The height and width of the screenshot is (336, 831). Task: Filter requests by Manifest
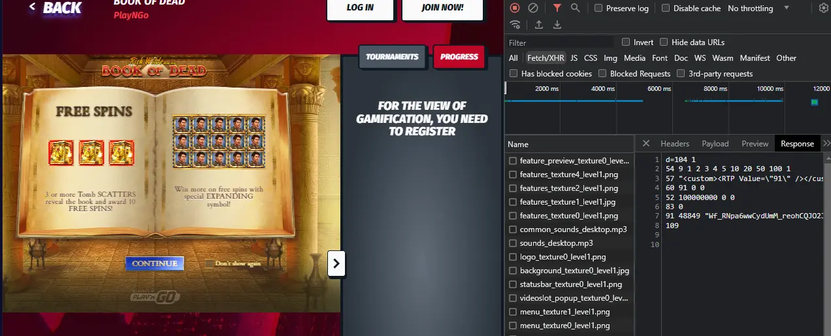[755, 58]
